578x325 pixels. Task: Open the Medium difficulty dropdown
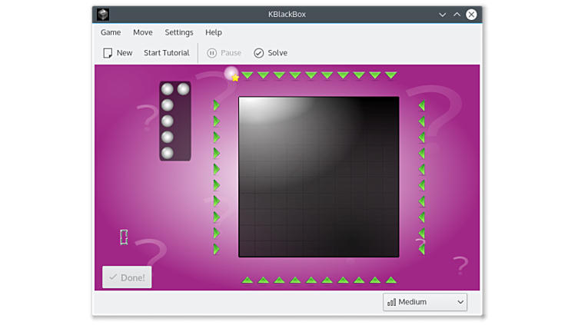[425, 302]
